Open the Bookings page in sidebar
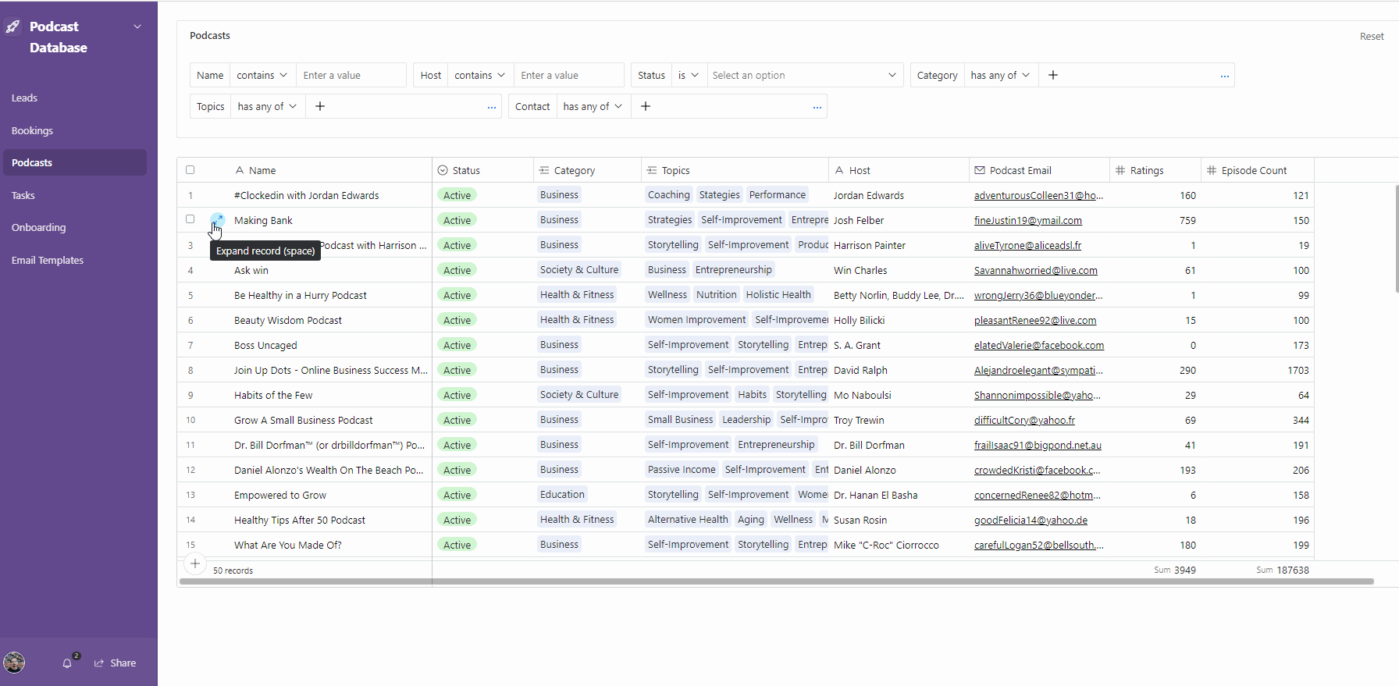This screenshot has height=686, width=1399. pyautogui.click(x=32, y=130)
